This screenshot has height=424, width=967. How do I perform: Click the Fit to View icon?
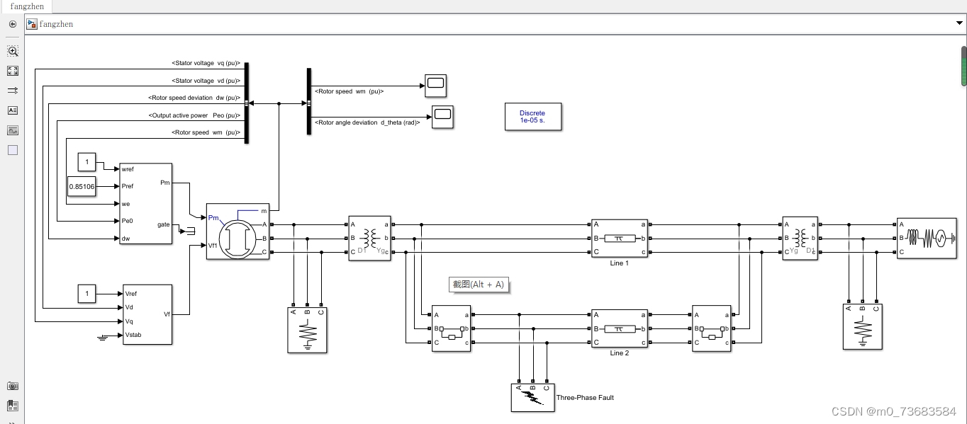coord(13,71)
